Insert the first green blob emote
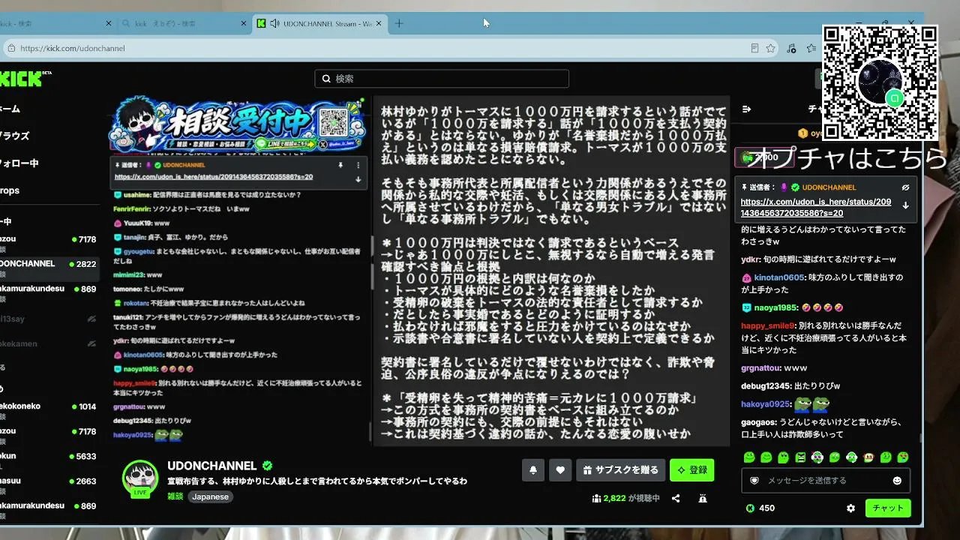This screenshot has height=540, width=960. (x=749, y=457)
